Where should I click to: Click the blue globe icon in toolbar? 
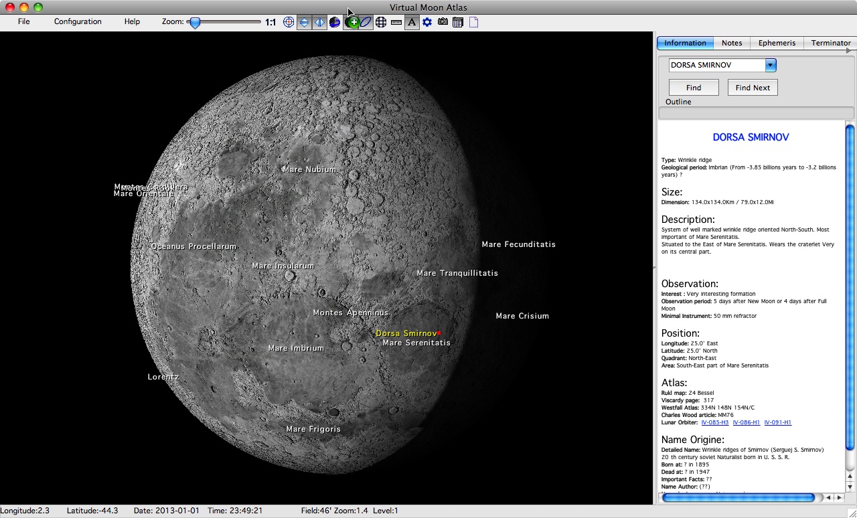(x=335, y=22)
